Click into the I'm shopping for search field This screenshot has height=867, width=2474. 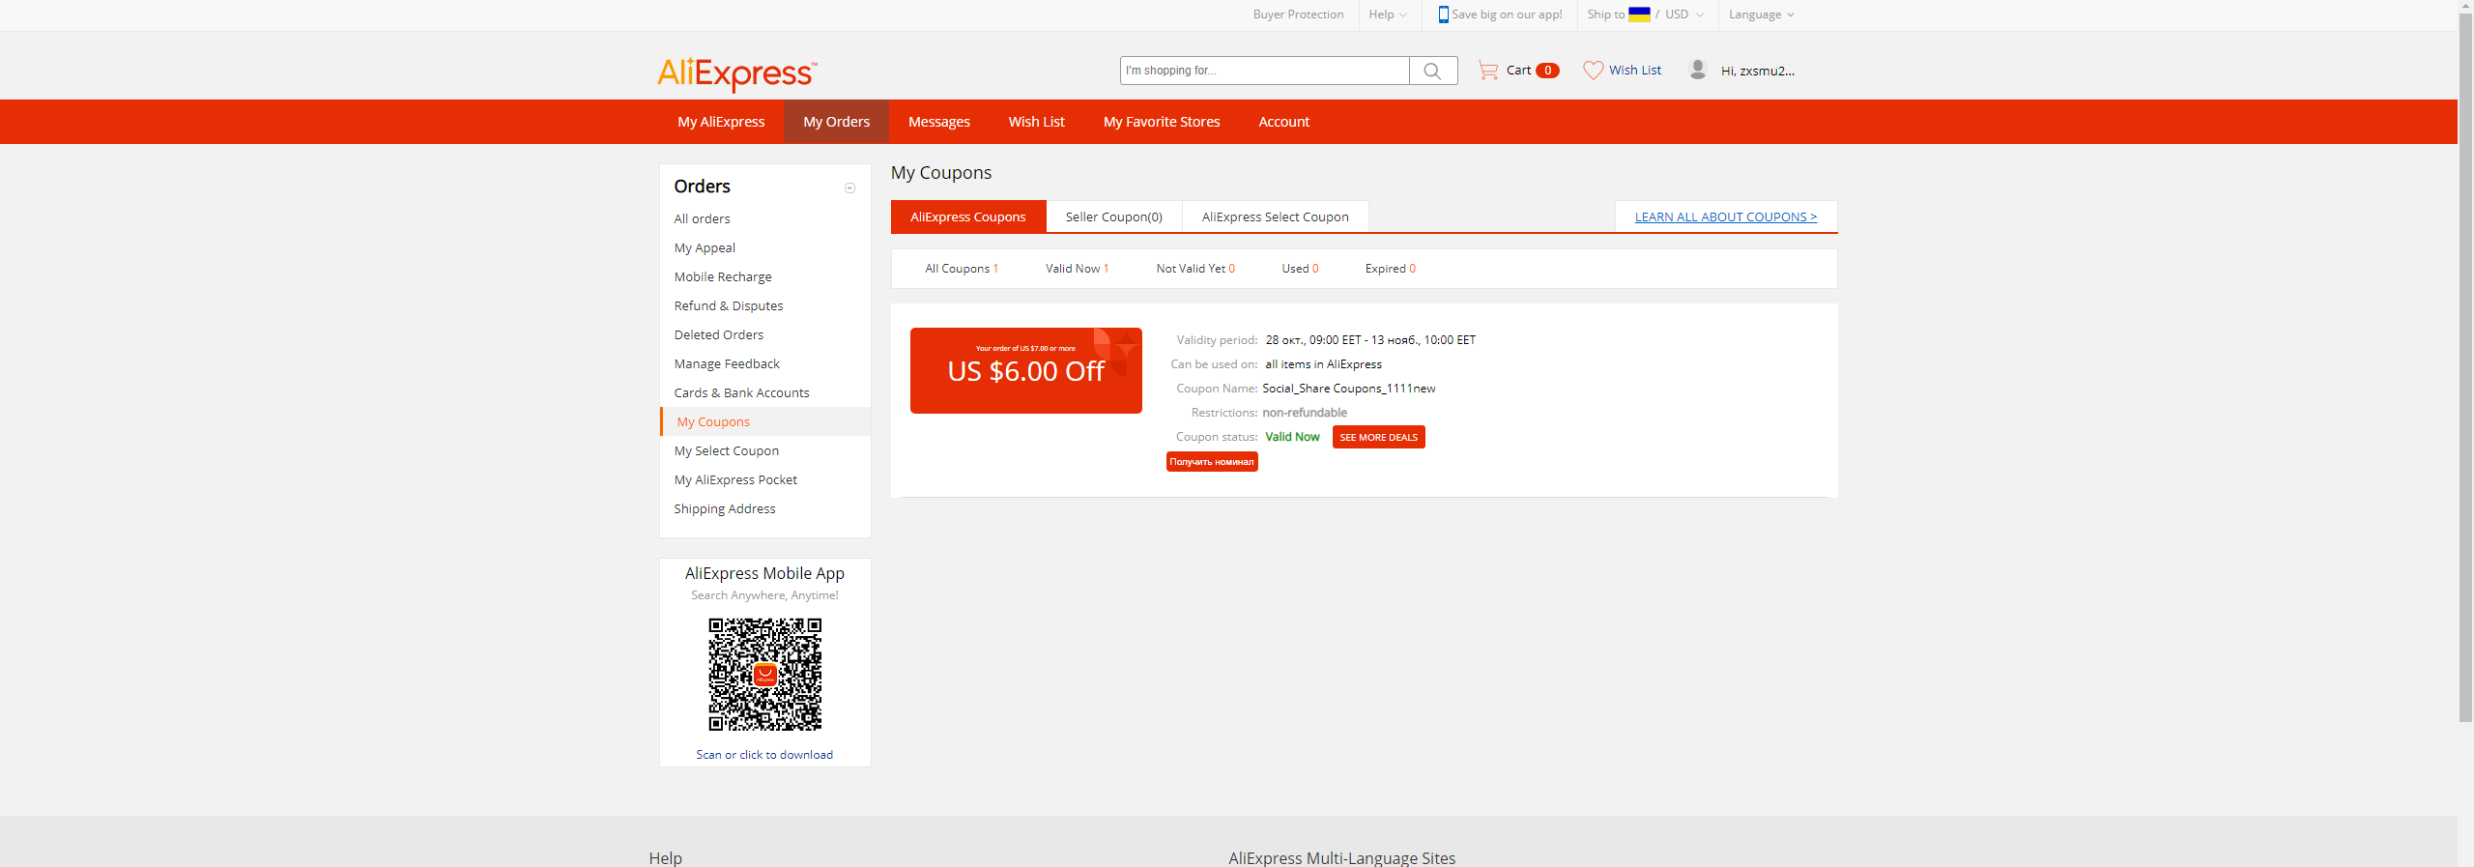pos(1264,71)
